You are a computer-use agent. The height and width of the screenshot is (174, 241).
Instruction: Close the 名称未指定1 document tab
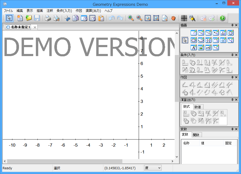tap(35, 27)
